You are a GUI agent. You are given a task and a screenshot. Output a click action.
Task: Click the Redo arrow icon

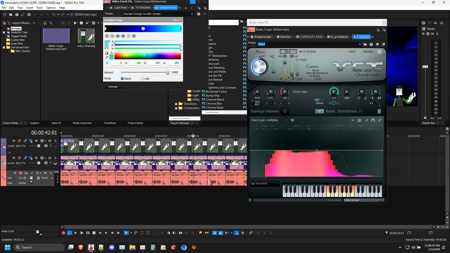[63, 14]
